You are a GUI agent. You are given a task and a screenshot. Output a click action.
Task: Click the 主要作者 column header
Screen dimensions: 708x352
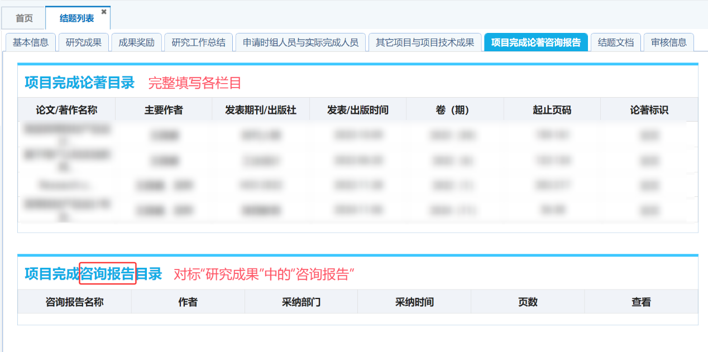[x=164, y=110]
